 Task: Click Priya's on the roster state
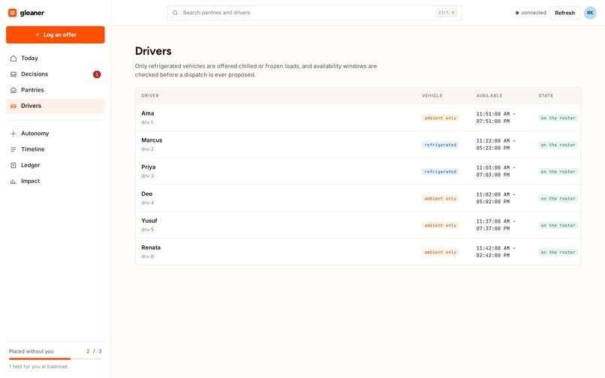[558, 172]
